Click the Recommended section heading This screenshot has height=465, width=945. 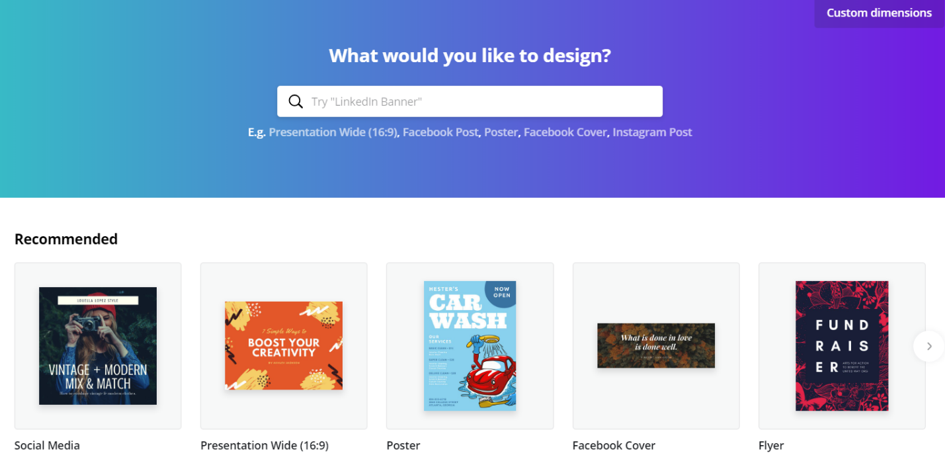coord(66,239)
